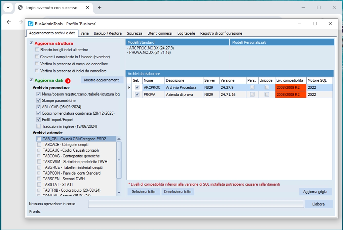Uncheck the PROVA row selection checkbox
This screenshot has height=230, width=343.
137,94
